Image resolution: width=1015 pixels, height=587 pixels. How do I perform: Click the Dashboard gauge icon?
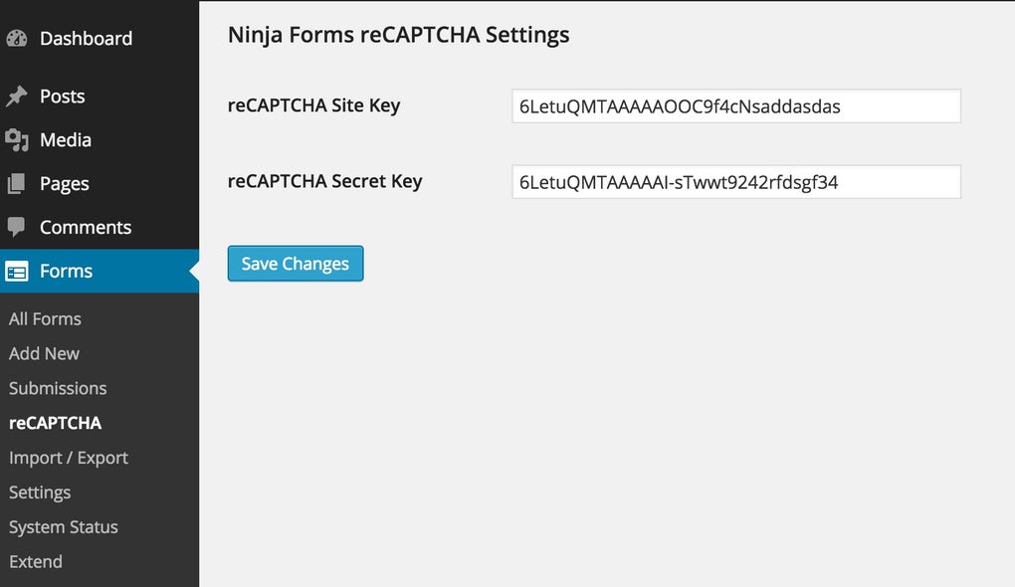pyautogui.click(x=17, y=38)
